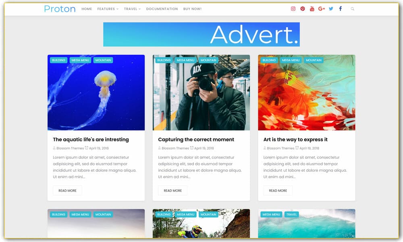Open the Pinterest social icon

tap(303, 9)
